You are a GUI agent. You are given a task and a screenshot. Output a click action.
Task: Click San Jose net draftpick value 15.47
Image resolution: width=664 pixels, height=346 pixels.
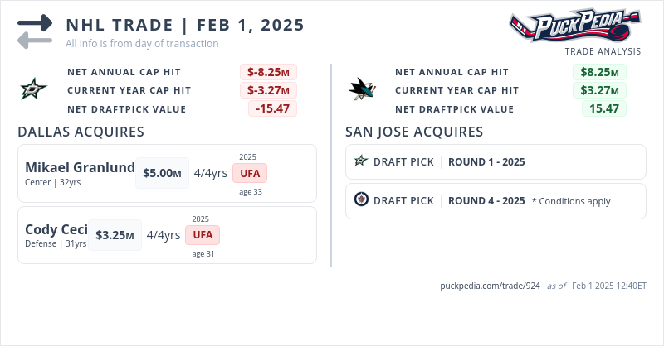pyautogui.click(x=604, y=108)
